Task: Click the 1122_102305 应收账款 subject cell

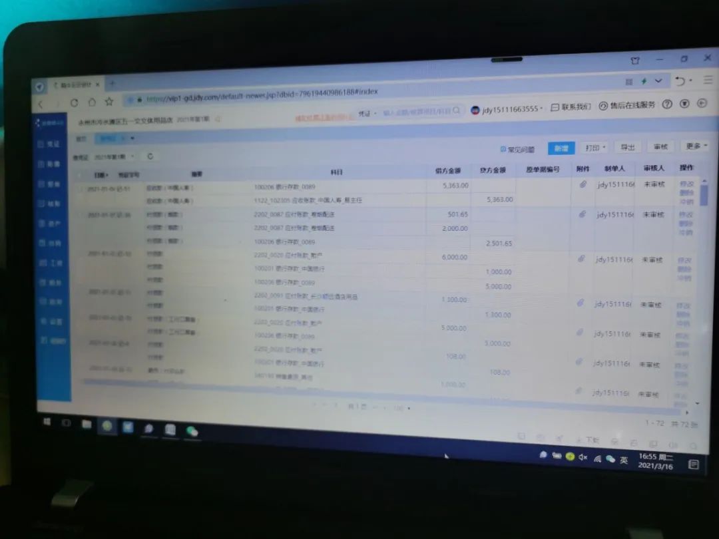Action: (308, 200)
